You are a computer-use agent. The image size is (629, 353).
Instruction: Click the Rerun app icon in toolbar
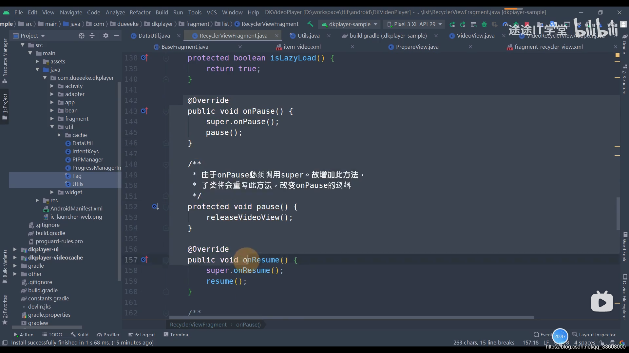point(452,24)
